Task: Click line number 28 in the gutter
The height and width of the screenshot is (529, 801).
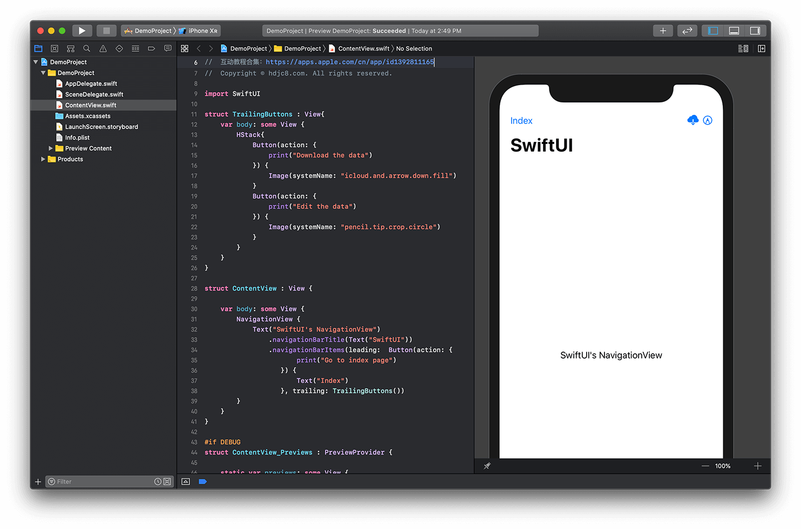Action: (194, 288)
